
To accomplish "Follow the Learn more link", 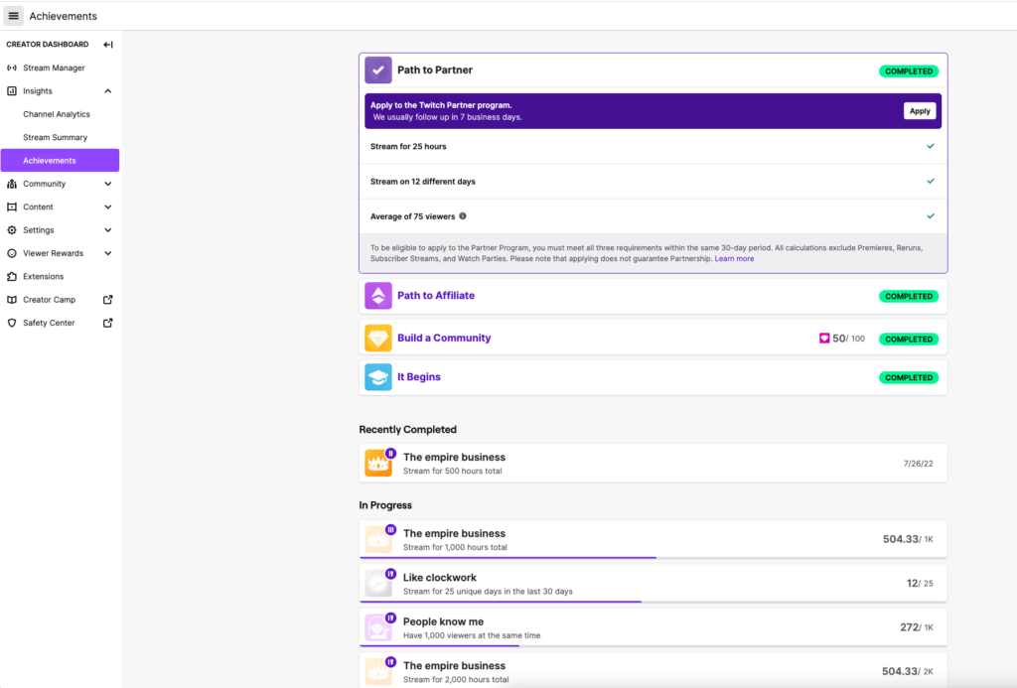I will (x=734, y=259).
